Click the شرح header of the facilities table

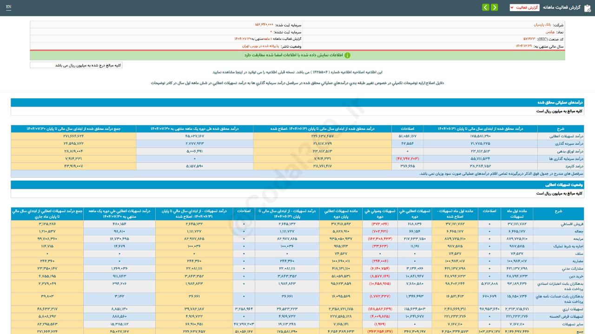558,211
